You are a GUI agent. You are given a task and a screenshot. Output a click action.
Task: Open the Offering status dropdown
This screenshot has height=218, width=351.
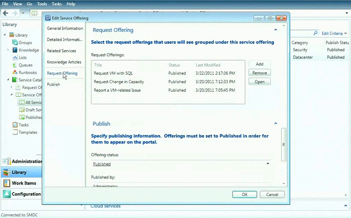pos(268,163)
